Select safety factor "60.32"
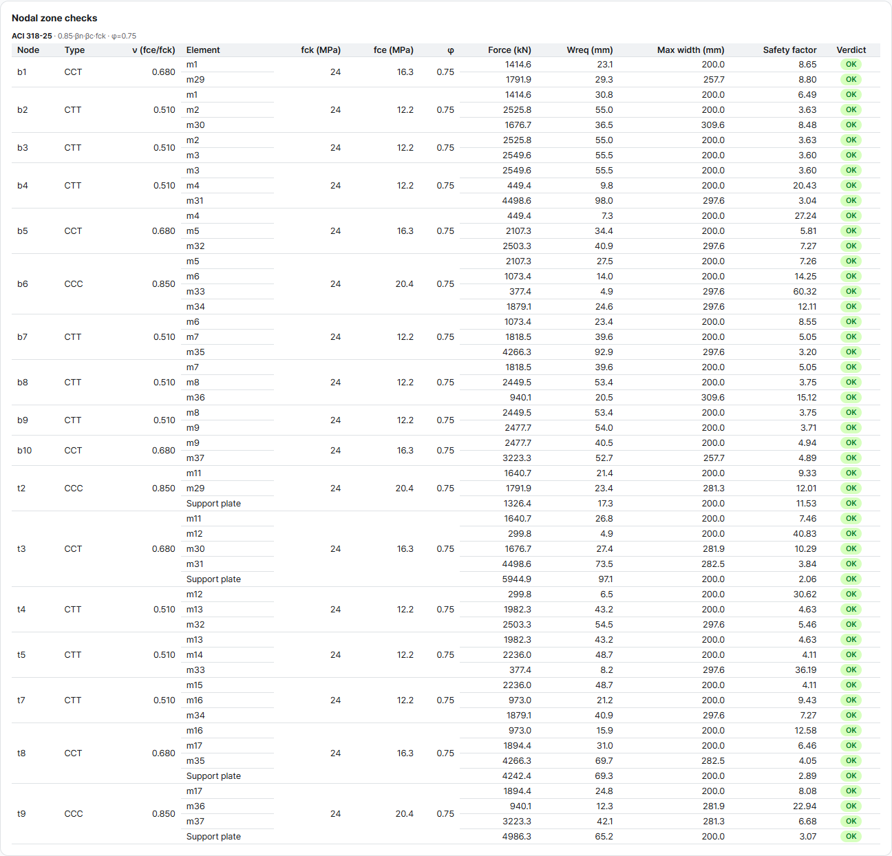Viewport: 892px width, 856px height. [805, 291]
